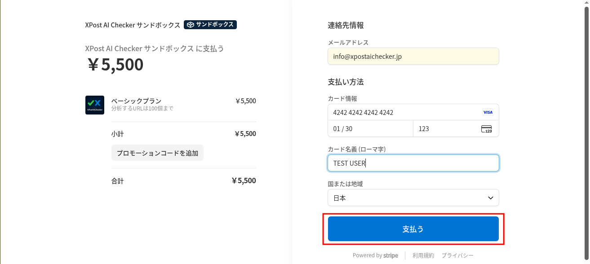The width and height of the screenshot is (590, 264).
Task: Click the 合計 total row label
Action: click(x=117, y=181)
